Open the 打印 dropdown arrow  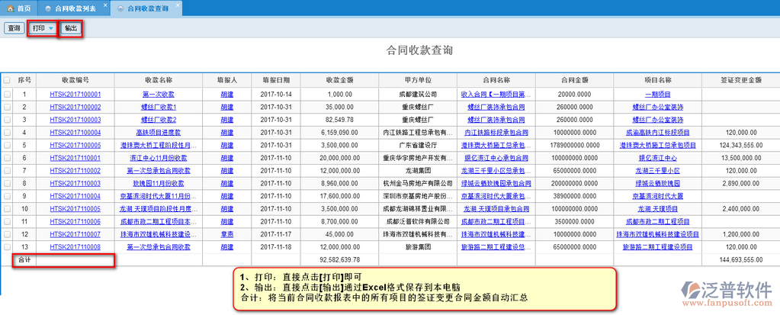click(51, 28)
